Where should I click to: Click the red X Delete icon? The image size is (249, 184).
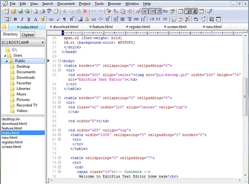[x=85, y=11]
